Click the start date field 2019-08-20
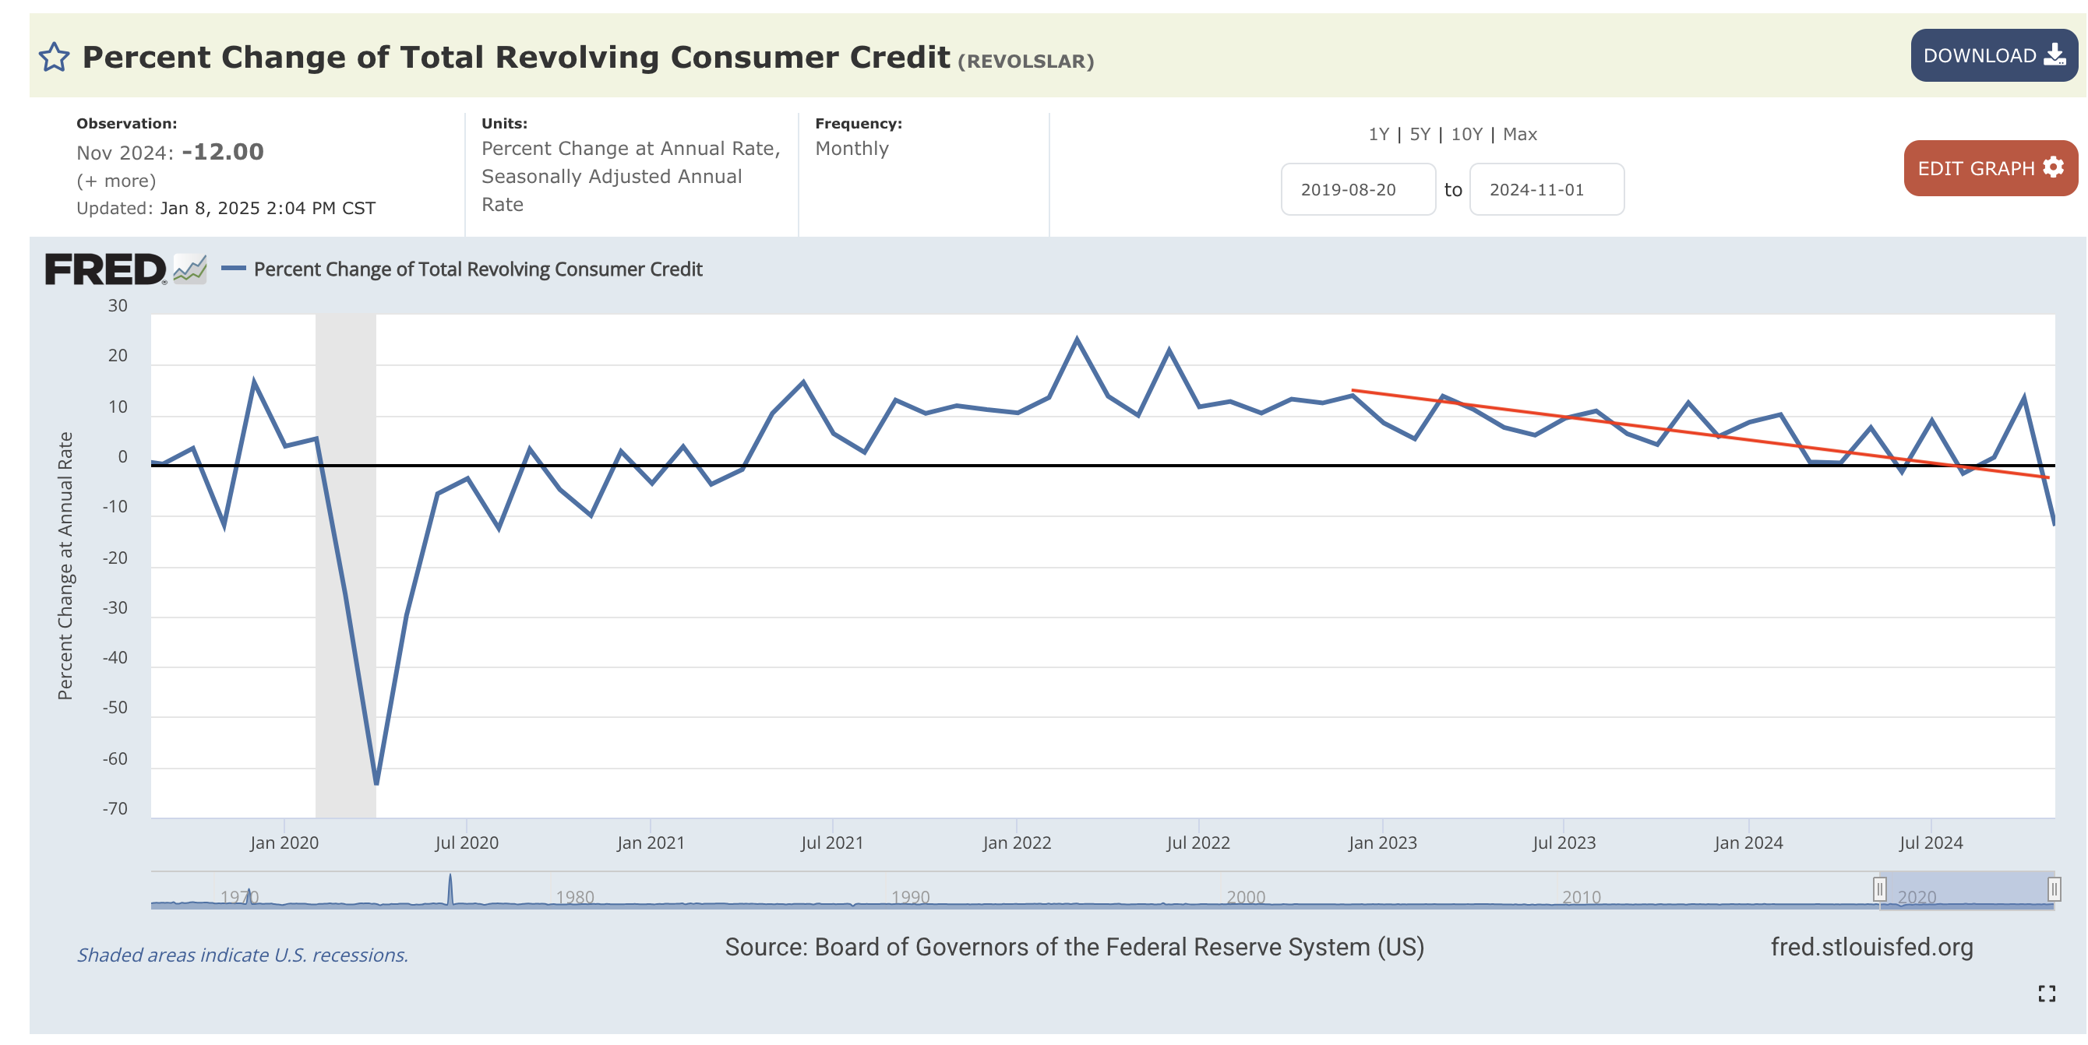This screenshot has width=2088, height=1045. pos(1358,189)
